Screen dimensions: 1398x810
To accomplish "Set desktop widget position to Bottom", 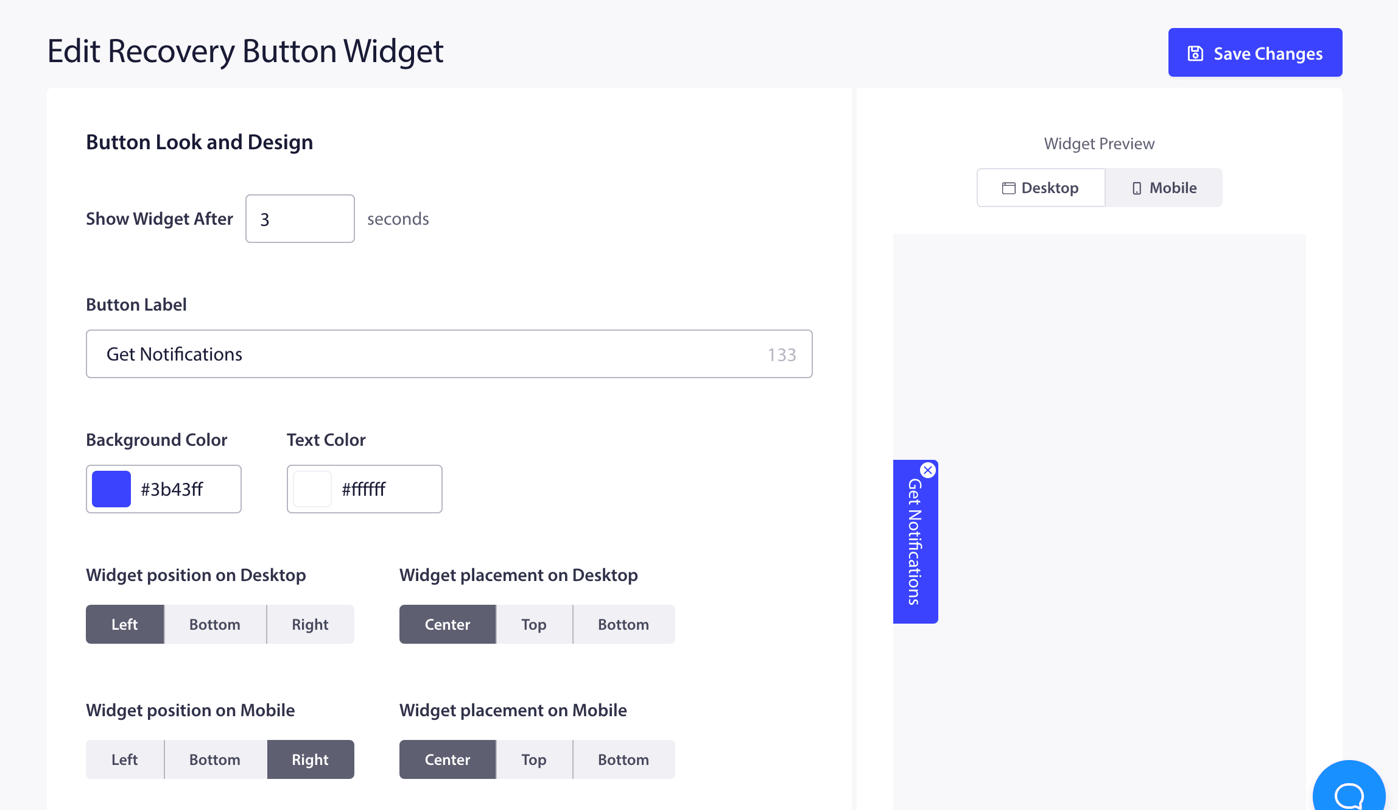I will tap(215, 624).
